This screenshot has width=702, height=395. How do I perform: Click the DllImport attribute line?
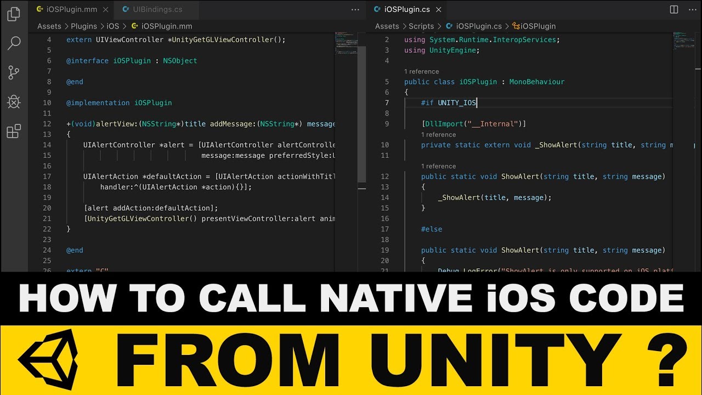[474, 124]
